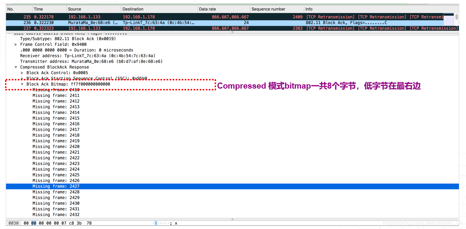This screenshot has width=466, height=229.
Task: Expand the Block Ack Control 0x0005 node
Action: coord(22,73)
